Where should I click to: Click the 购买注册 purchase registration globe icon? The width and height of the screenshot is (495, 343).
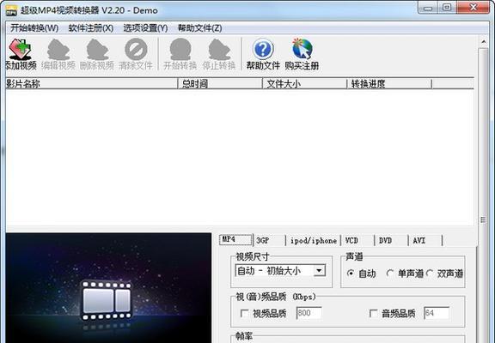coord(302,49)
